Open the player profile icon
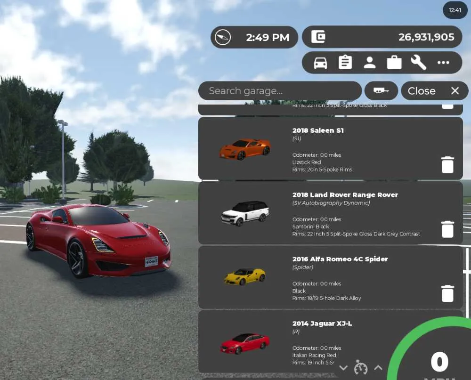471x380 pixels. click(369, 63)
